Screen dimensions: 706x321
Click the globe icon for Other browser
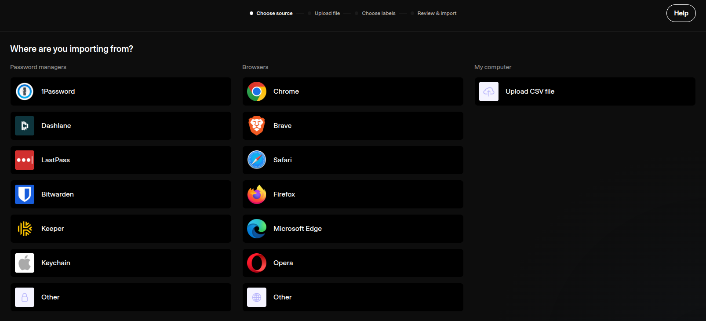pos(257,297)
